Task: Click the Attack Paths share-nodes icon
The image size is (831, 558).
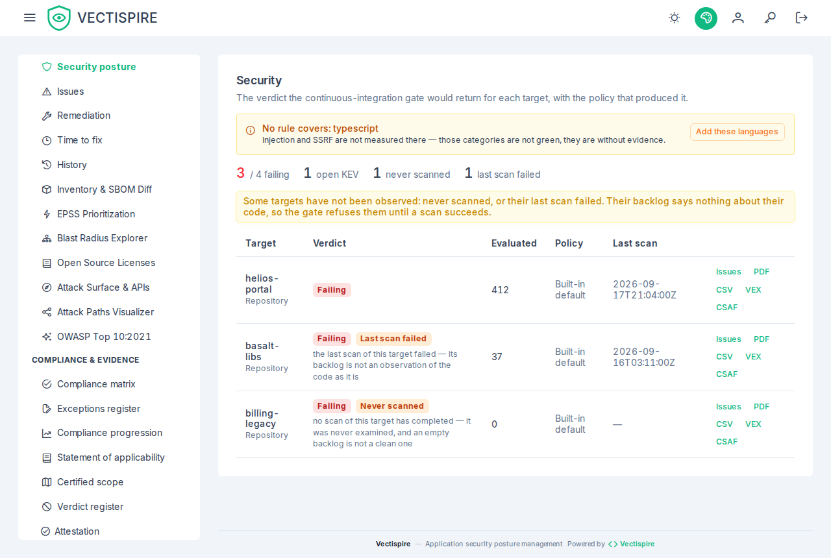Action: (47, 312)
